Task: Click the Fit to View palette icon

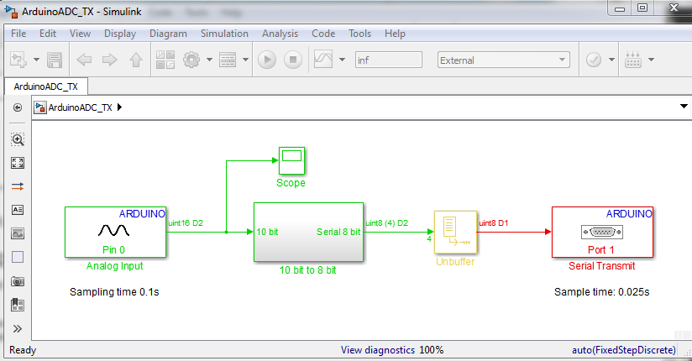Action: [18, 163]
